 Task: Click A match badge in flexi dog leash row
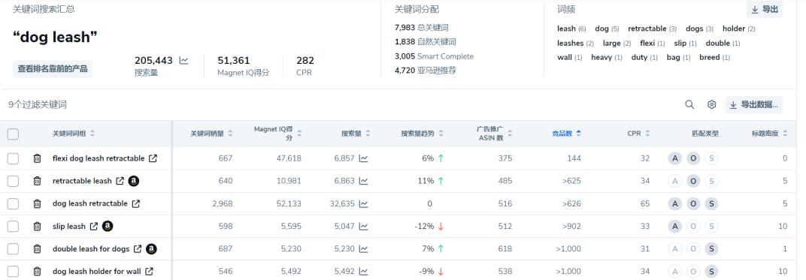click(674, 158)
